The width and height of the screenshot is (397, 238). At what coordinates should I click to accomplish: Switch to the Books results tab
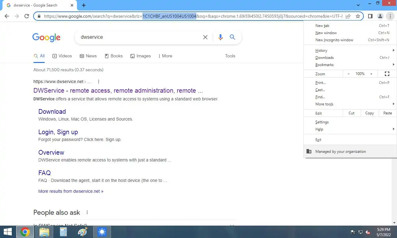114,56
